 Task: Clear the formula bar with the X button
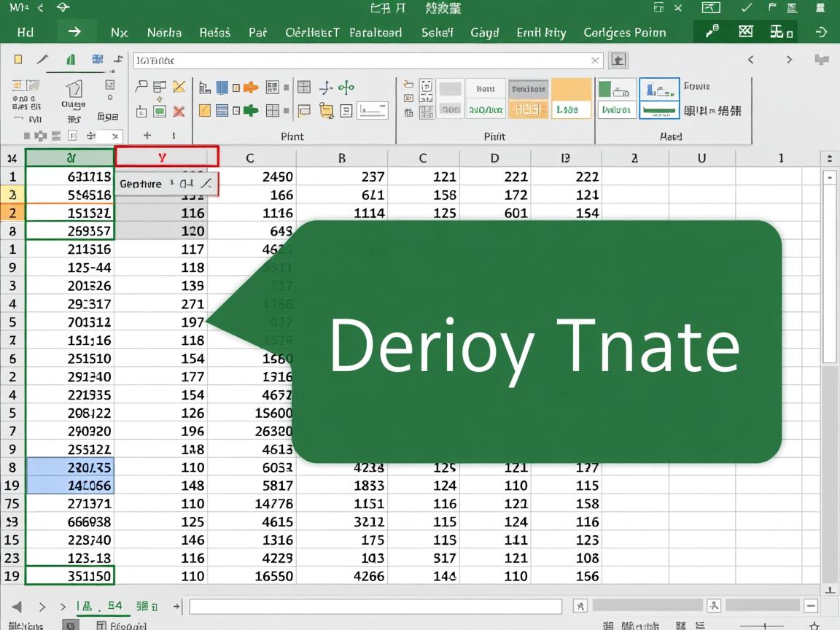(596, 61)
